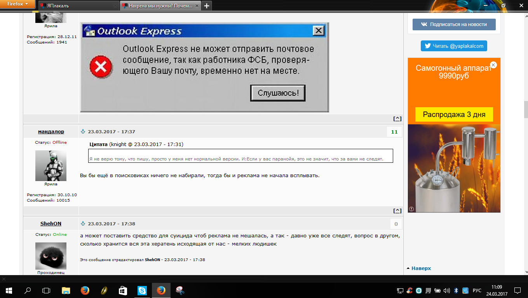Launch File Explorer from taskbar
528x298 pixels.
[66, 290]
